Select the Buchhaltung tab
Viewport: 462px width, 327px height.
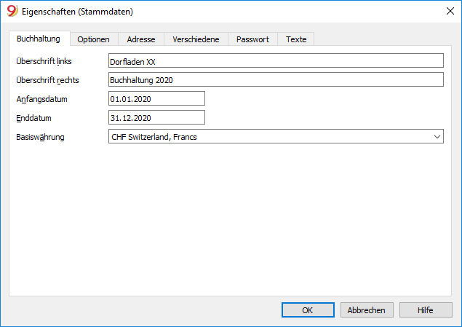tap(39, 39)
